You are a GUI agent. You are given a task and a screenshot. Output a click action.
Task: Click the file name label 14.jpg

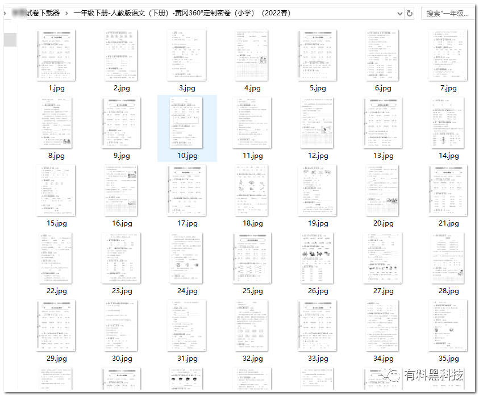tap(449, 156)
